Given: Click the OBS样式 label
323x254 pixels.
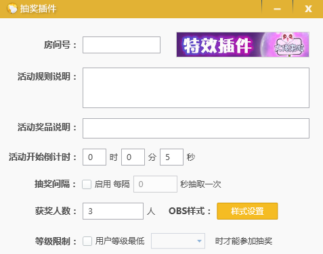Looking at the screenshot, I should click(x=190, y=211).
